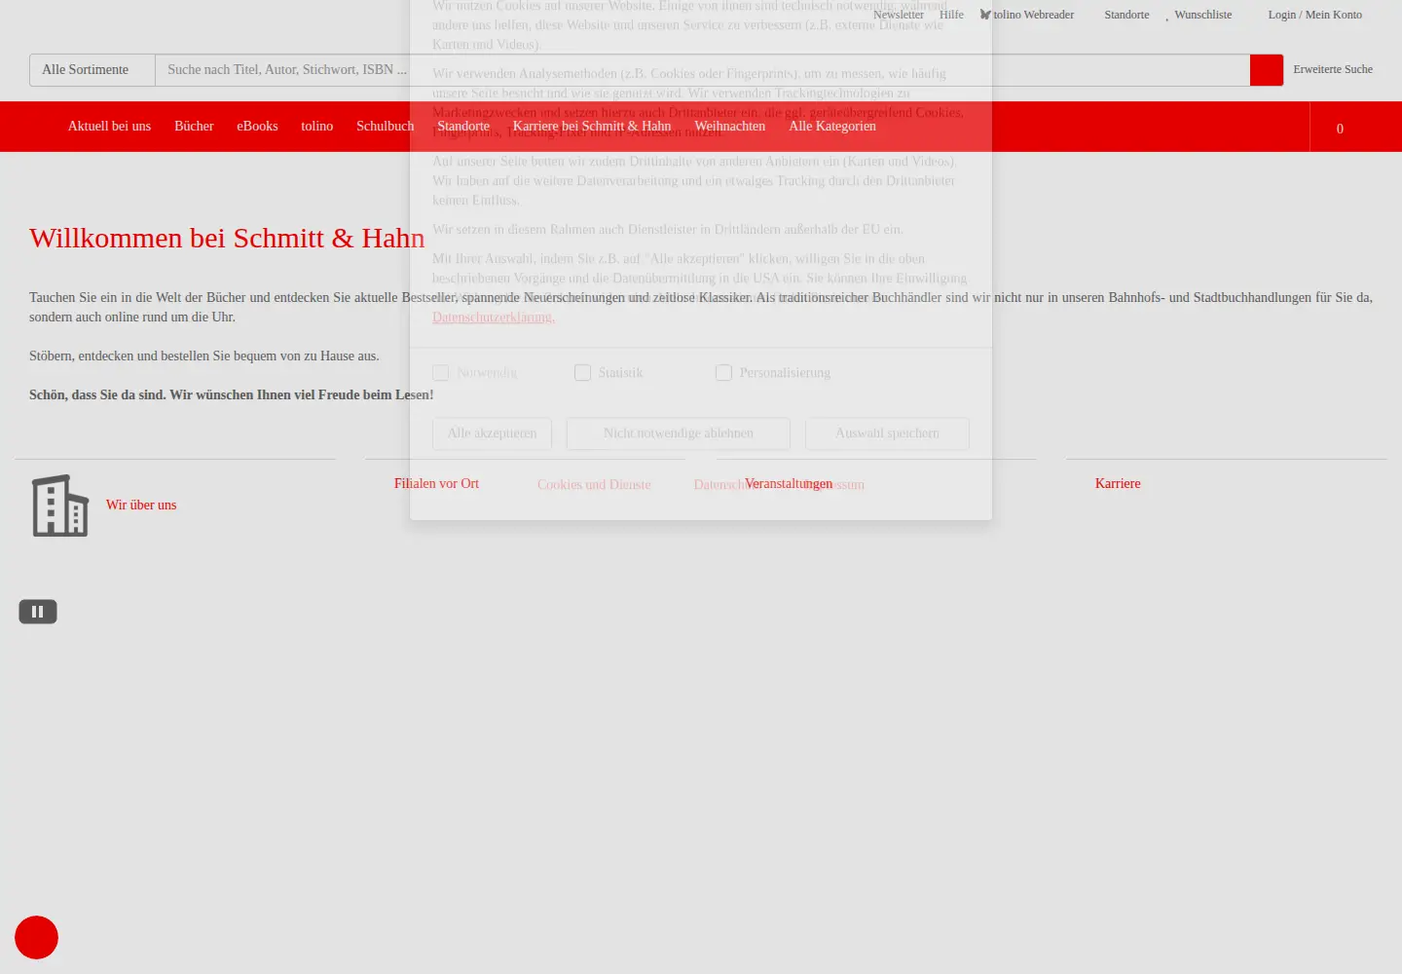Focus the book search input field
Viewport: 1402px width, 974px height.
coord(702,70)
